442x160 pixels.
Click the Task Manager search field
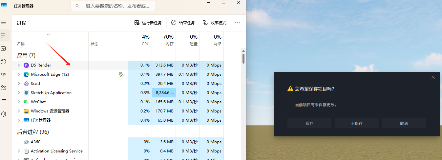113,6
